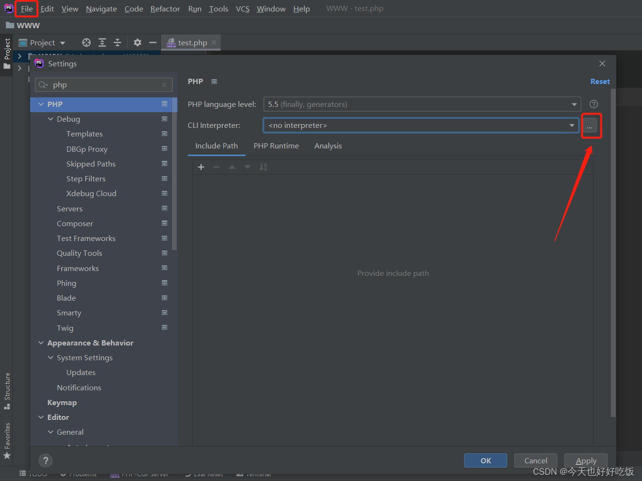This screenshot has width=642, height=481.
Task: Click the language level help icon
Action: click(594, 104)
